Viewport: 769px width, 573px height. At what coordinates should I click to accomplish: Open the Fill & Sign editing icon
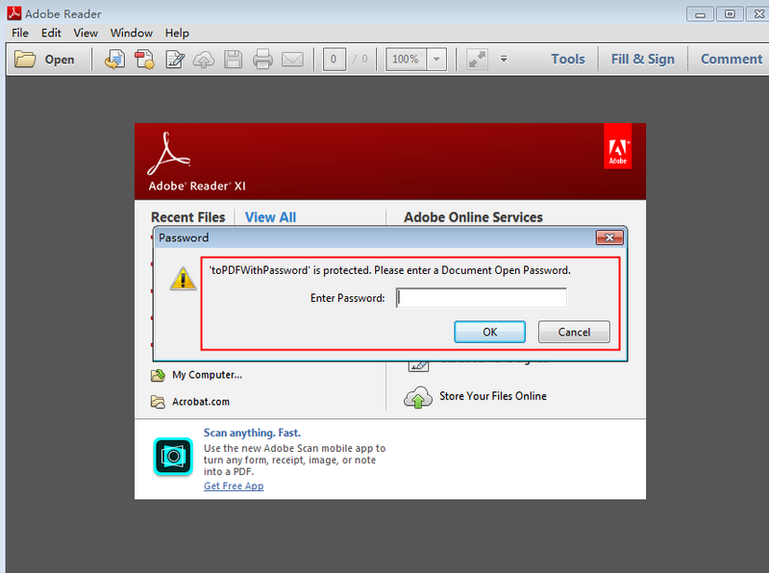[176, 59]
